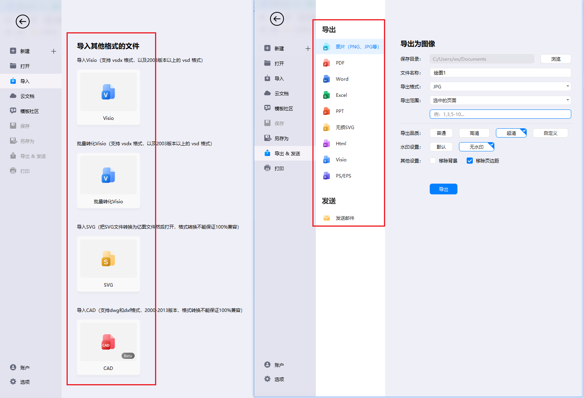Image resolution: width=584 pixels, height=398 pixels.
Task: Select PPT in the export list
Action: 350,111
